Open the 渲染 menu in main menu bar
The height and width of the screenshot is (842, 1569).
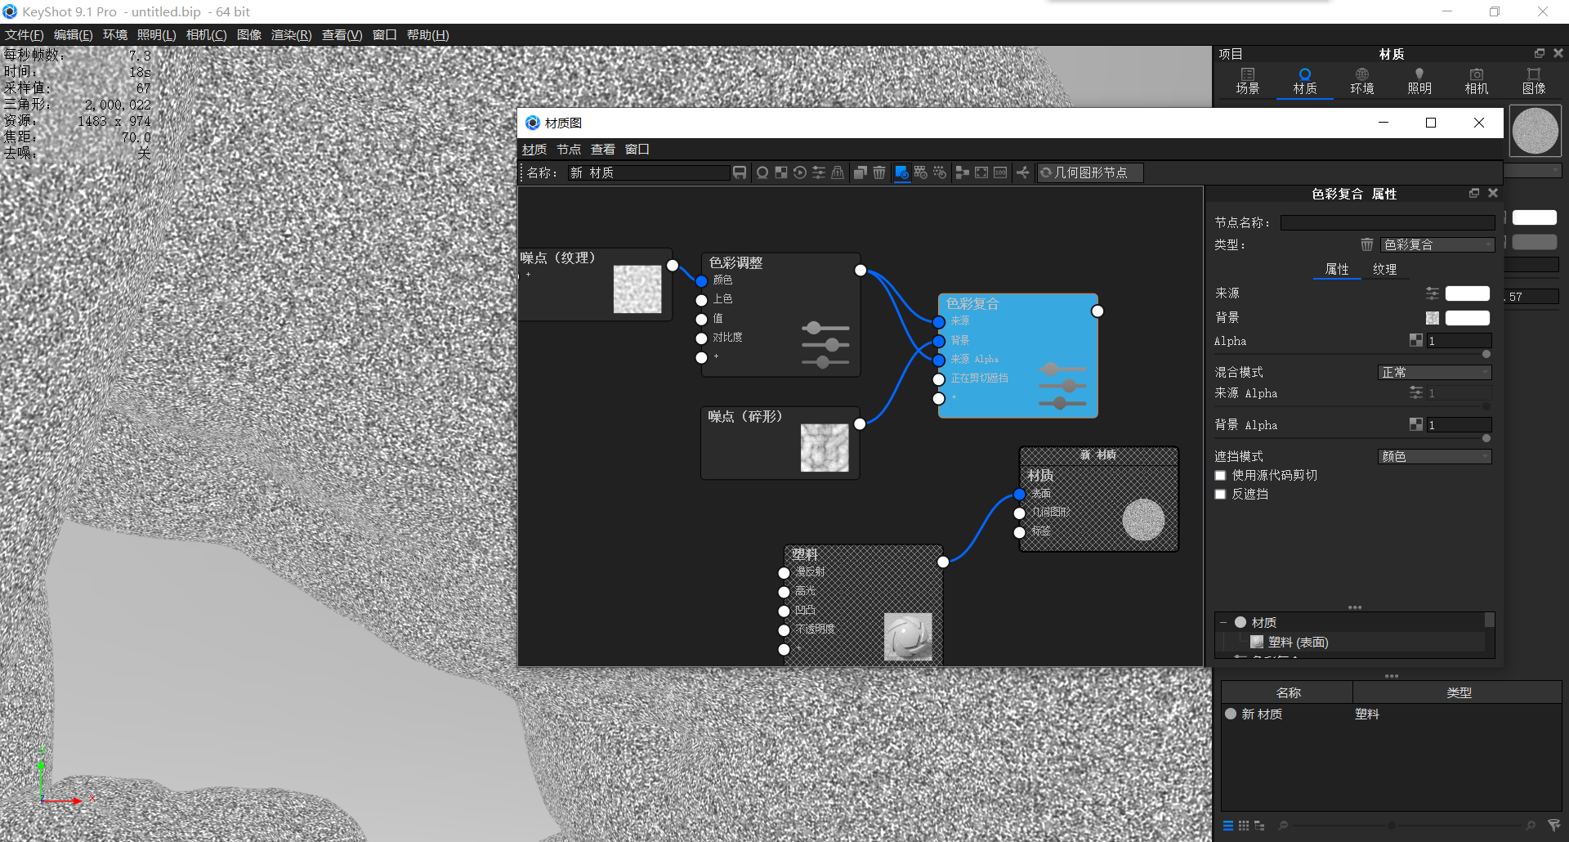click(291, 34)
